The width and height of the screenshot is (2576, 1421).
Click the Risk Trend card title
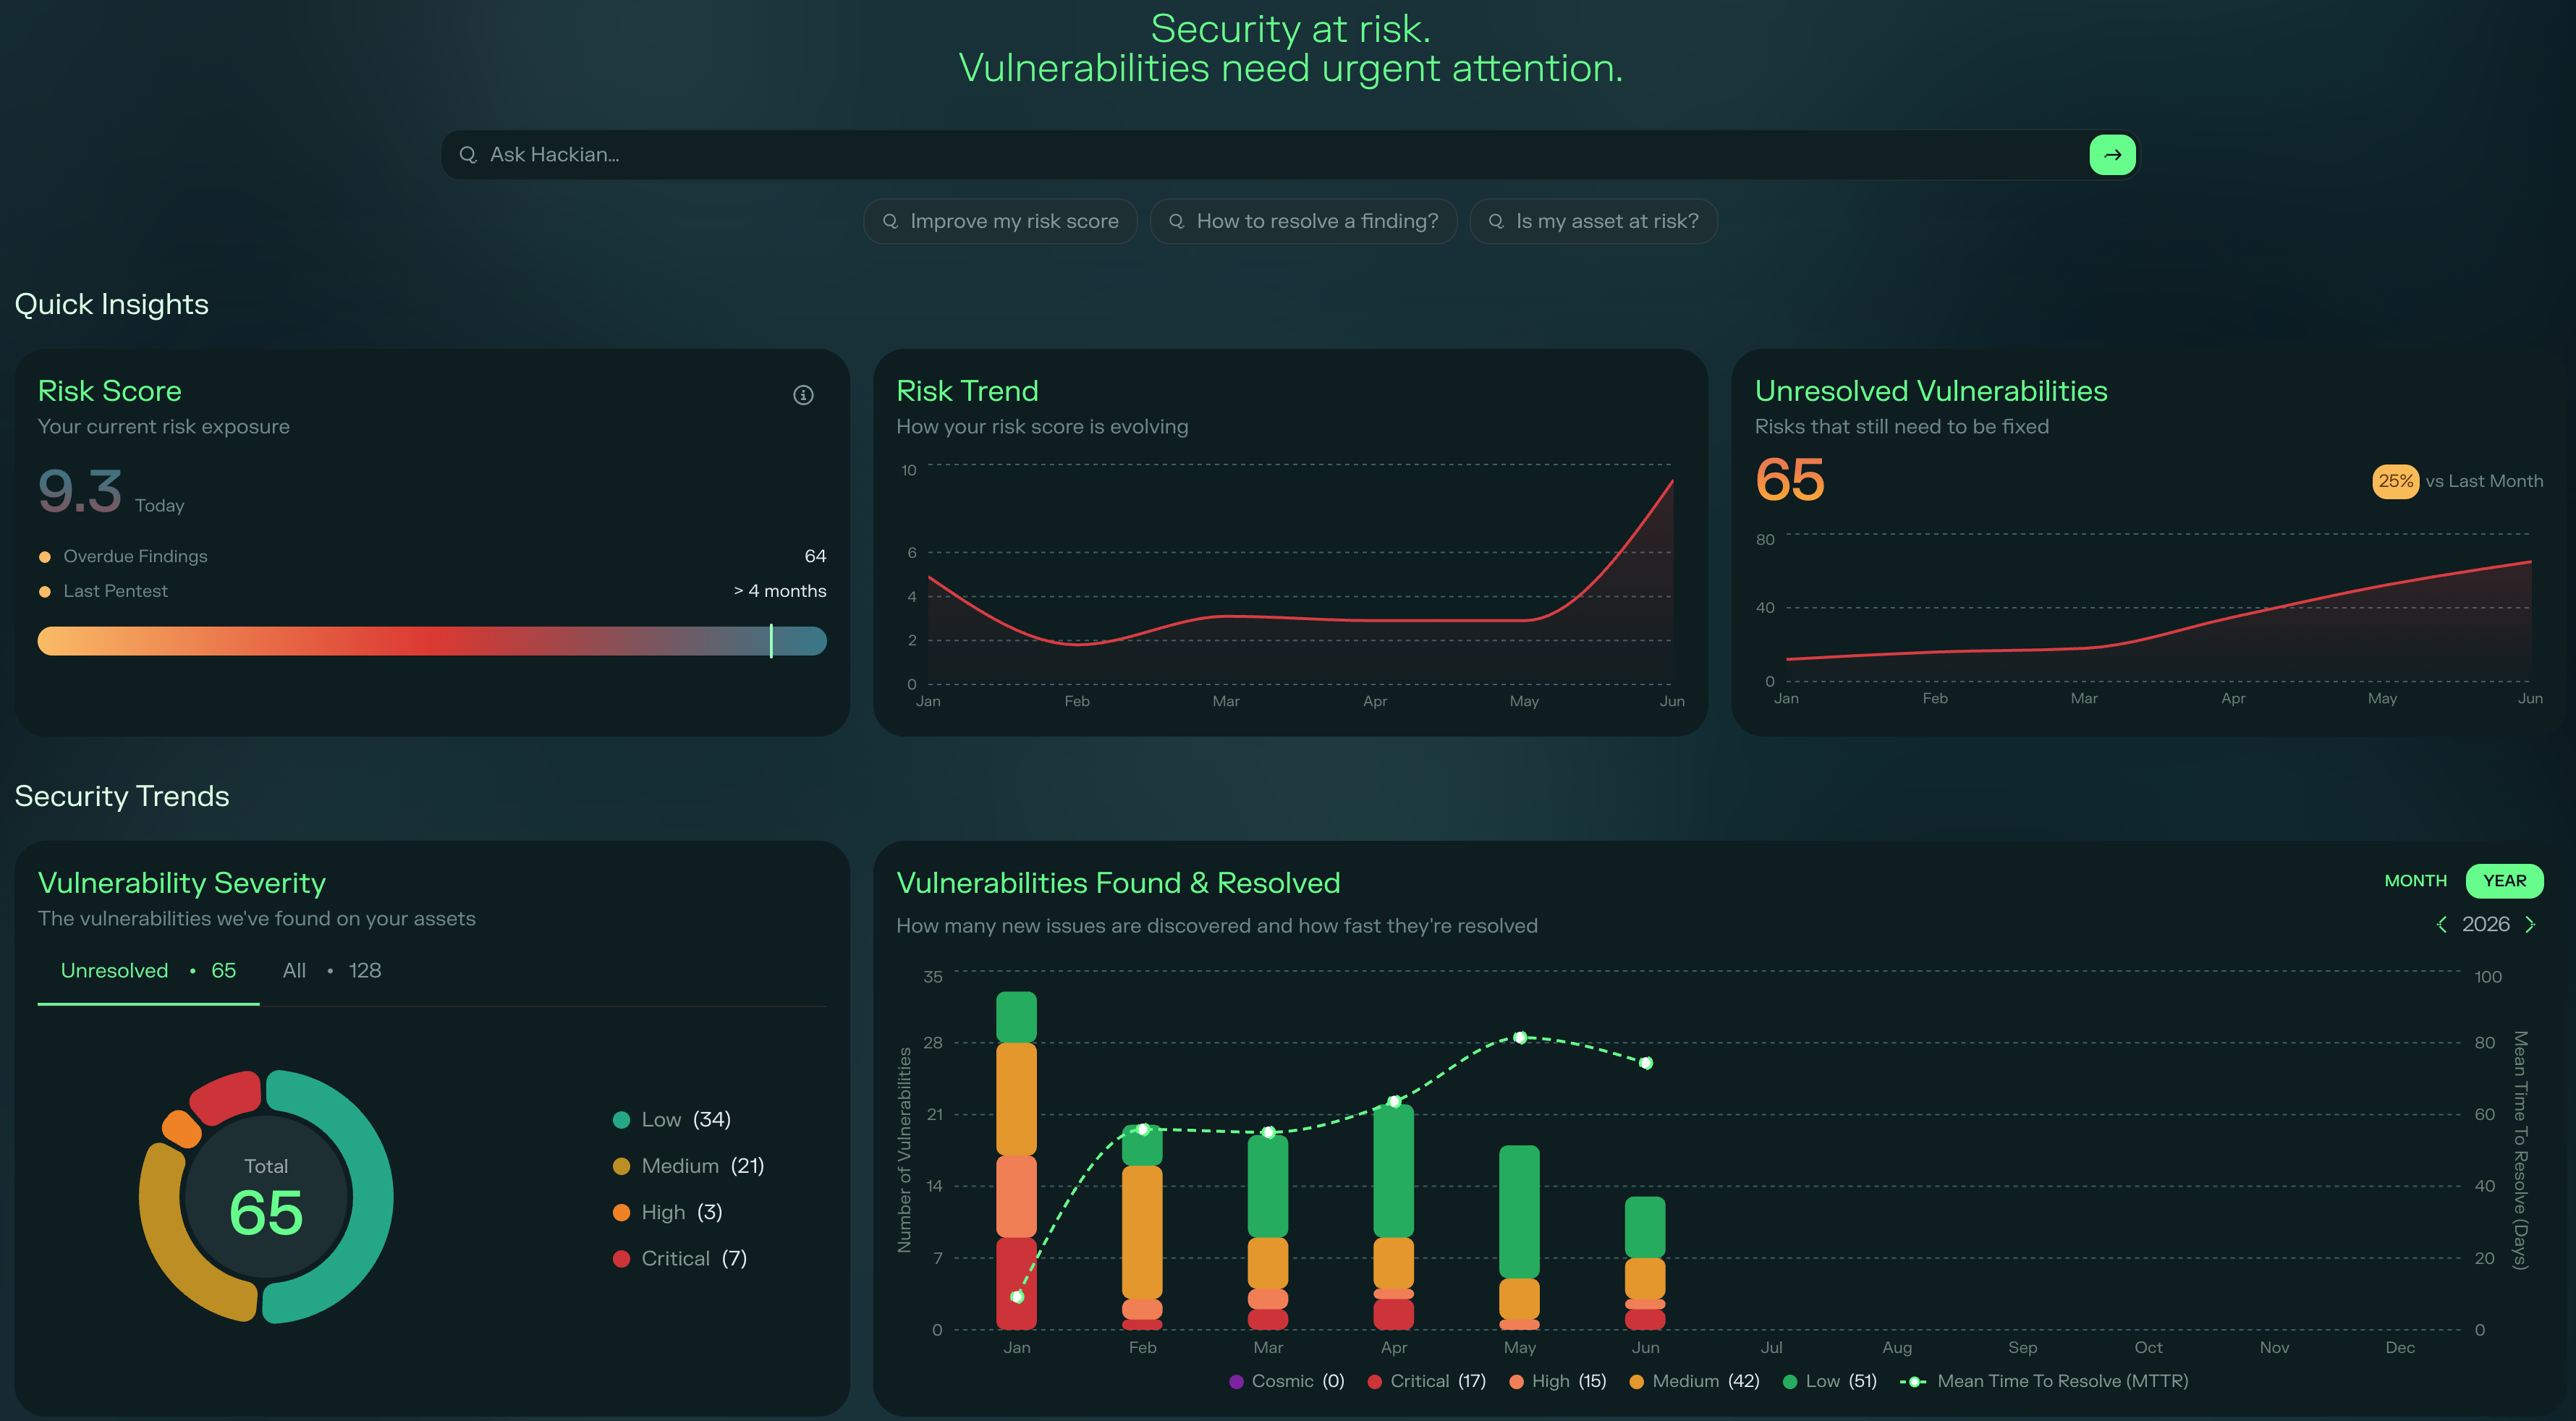point(967,391)
